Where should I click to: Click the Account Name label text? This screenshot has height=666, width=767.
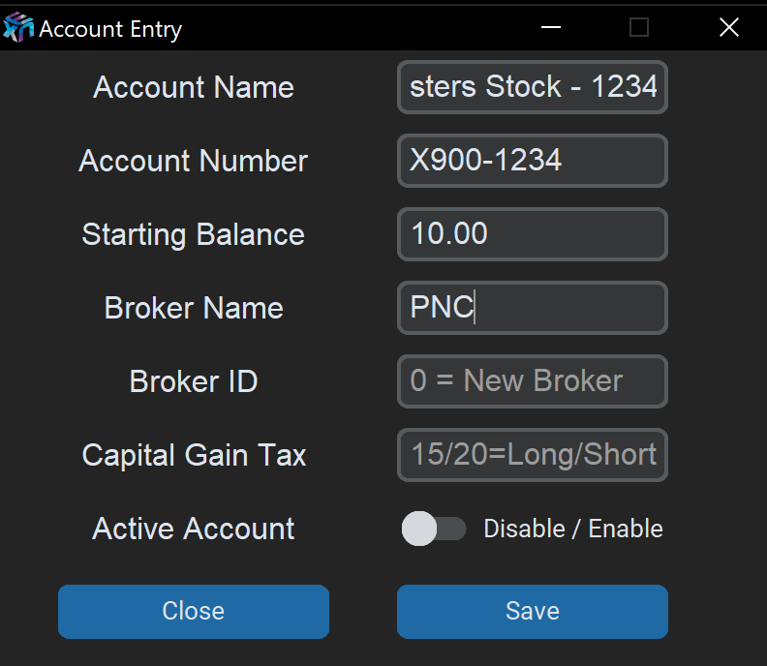(194, 87)
